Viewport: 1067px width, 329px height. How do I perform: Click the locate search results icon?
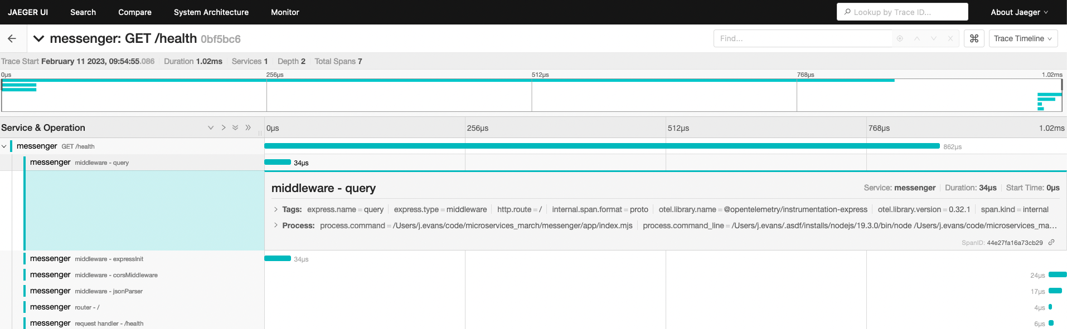click(x=900, y=38)
